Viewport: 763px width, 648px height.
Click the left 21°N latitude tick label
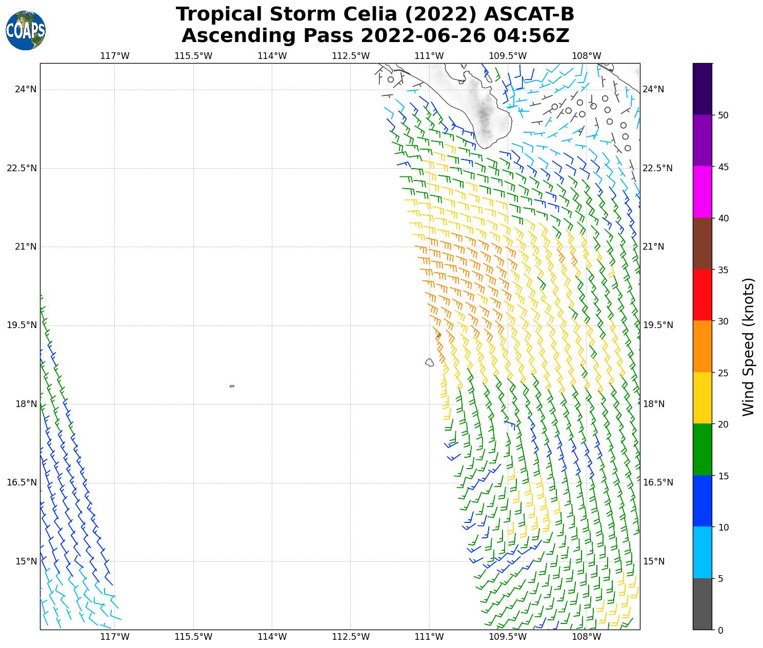click(25, 247)
